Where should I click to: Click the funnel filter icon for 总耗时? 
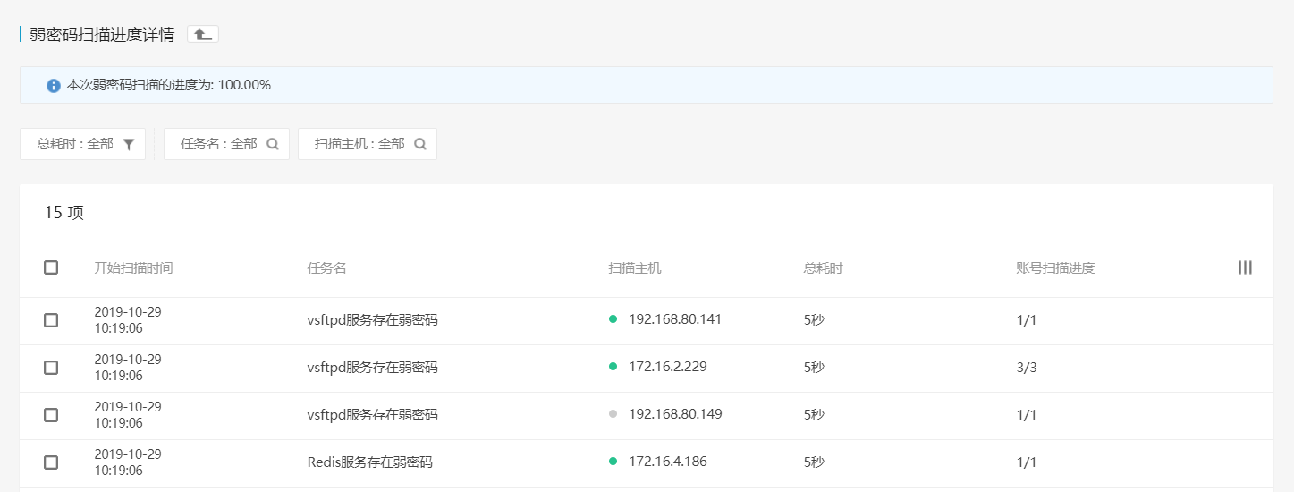click(129, 144)
